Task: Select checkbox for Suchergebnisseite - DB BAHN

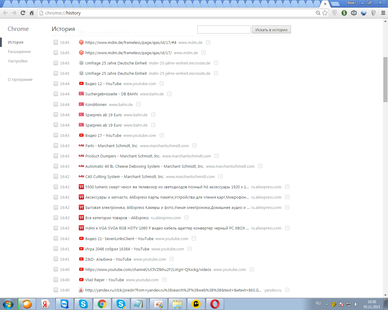Action: pos(56,94)
